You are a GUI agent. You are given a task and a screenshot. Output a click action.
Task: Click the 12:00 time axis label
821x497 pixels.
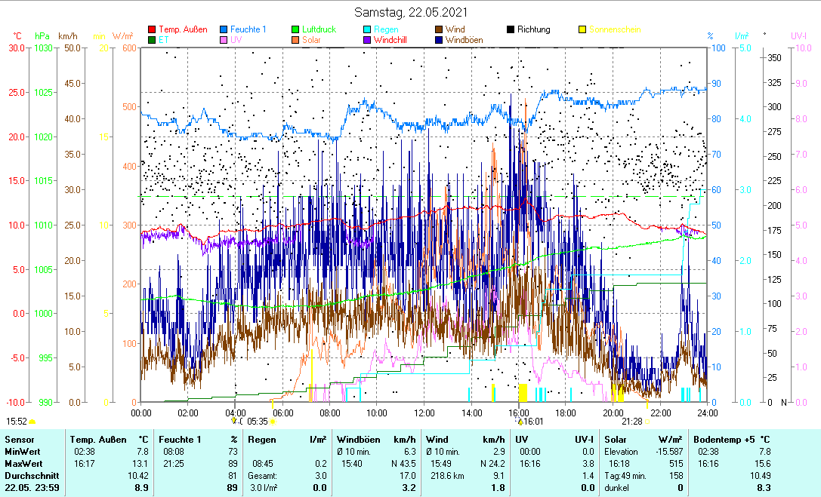(x=424, y=413)
